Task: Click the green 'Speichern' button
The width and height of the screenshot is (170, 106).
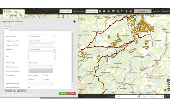Action: point(63,94)
